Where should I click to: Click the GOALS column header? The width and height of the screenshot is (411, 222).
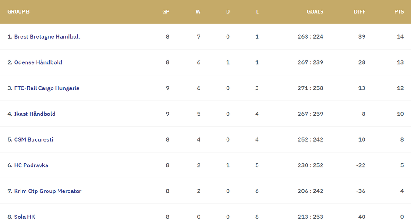(x=315, y=12)
